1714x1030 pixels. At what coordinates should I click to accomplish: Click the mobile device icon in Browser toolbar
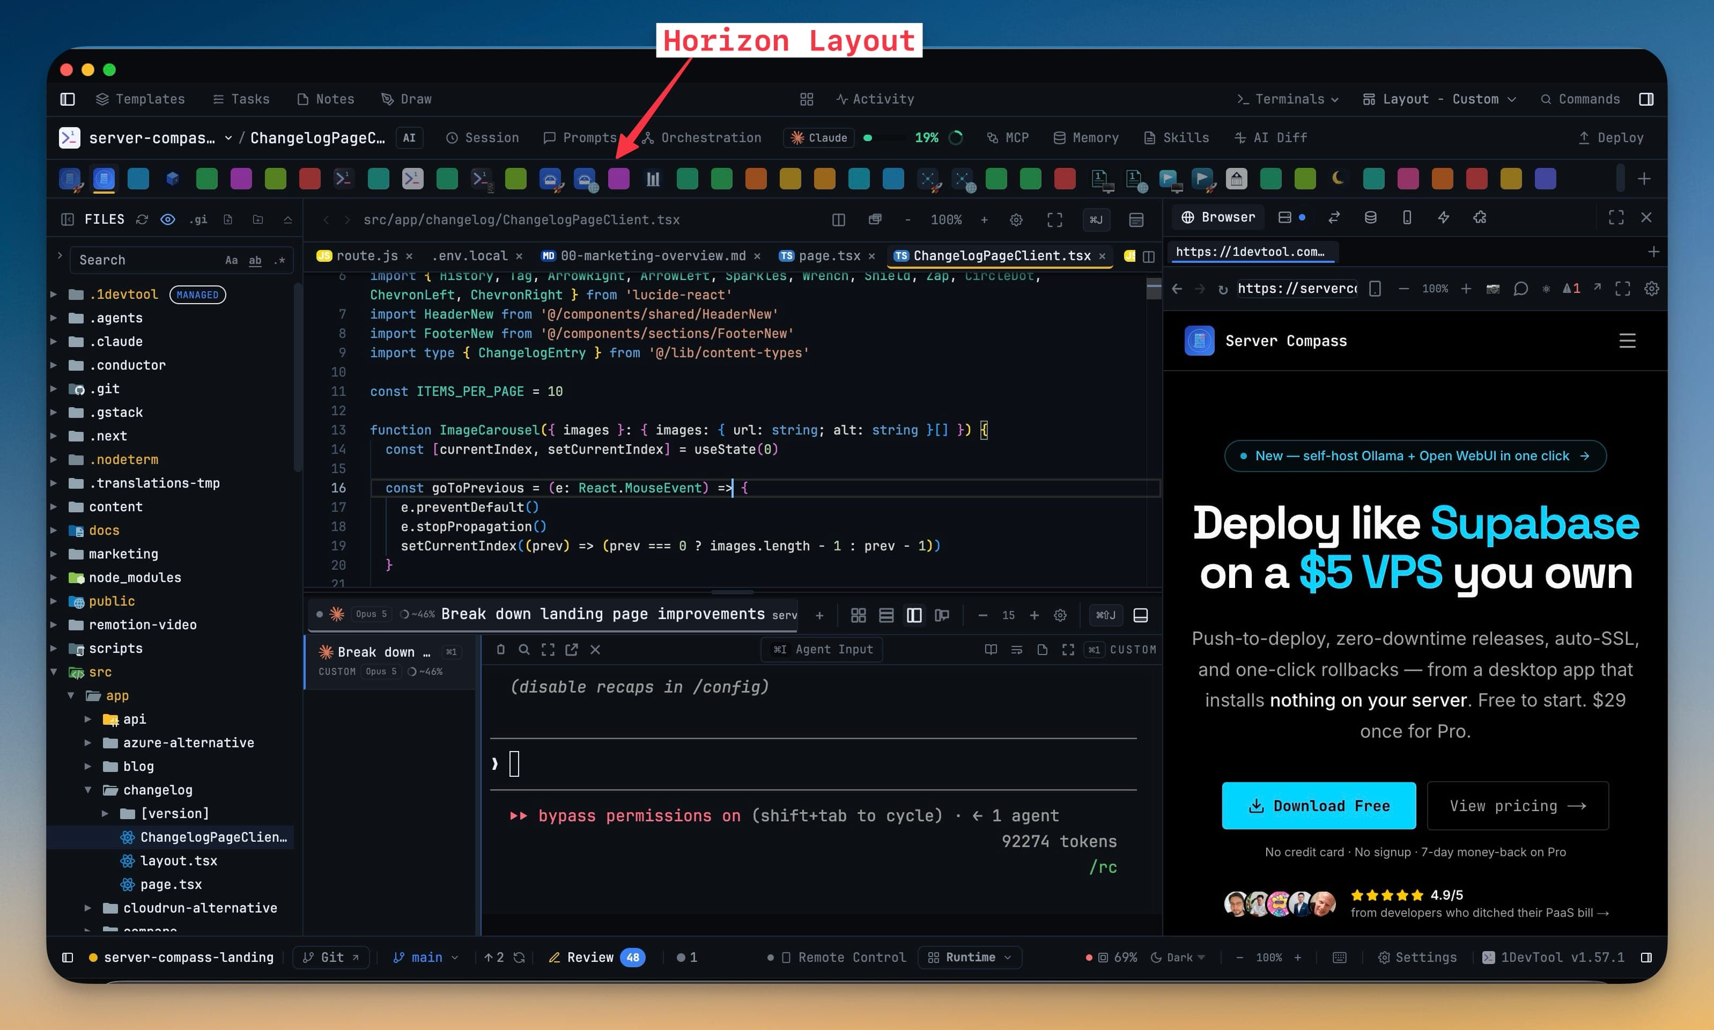[x=1407, y=217]
